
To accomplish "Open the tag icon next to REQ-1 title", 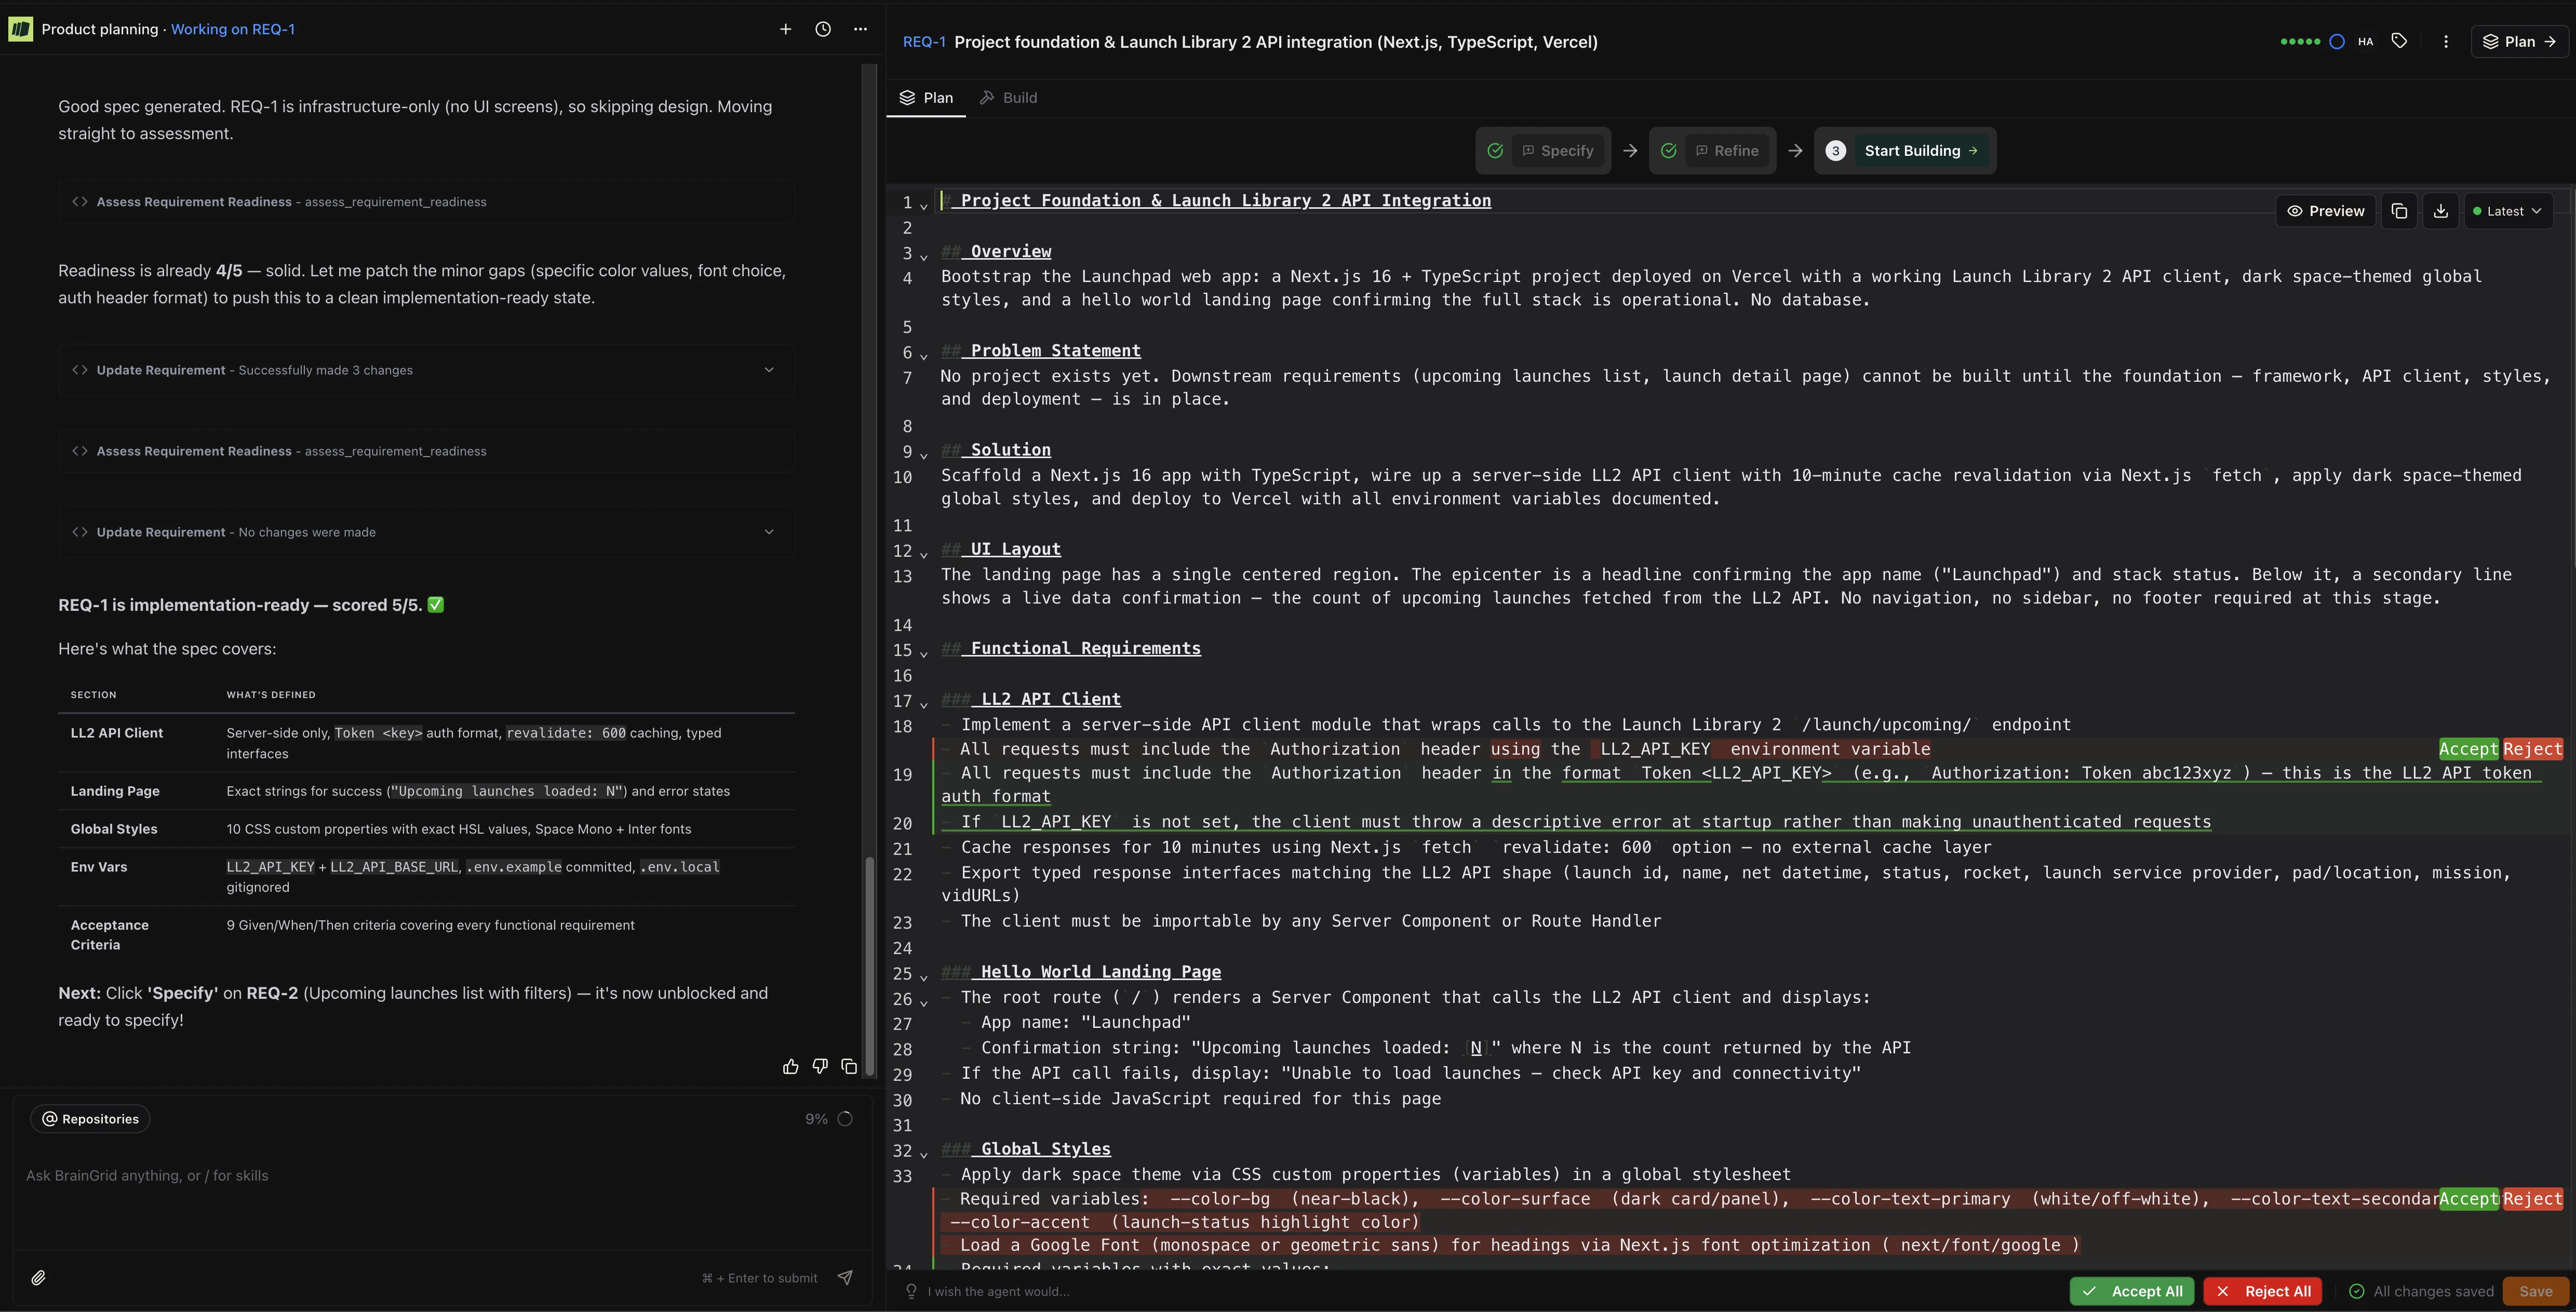I will [x=2399, y=41].
